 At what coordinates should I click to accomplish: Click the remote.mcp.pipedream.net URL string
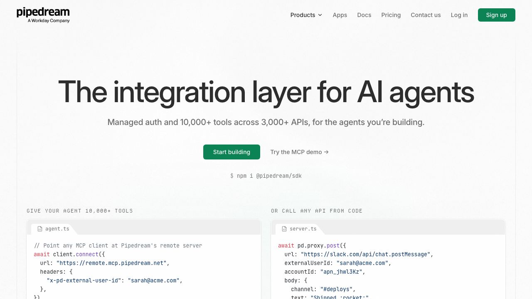tap(111, 263)
